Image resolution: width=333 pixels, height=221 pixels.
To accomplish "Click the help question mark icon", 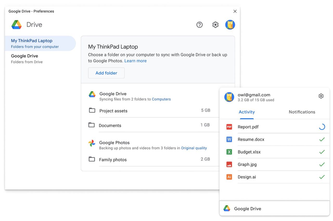I will pyautogui.click(x=199, y=25).
